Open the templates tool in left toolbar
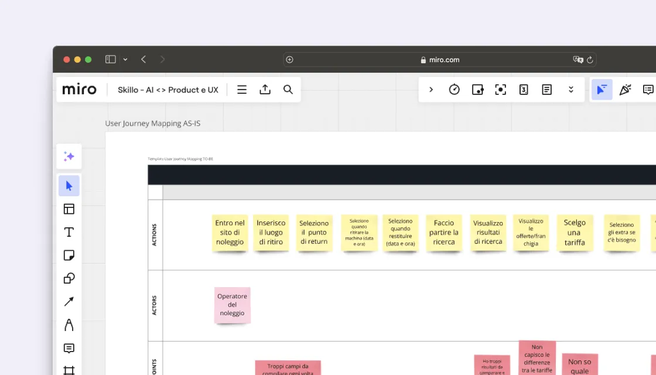Image resolution: width=656 pixels, height=375 pixels. [x=69, y=209]
